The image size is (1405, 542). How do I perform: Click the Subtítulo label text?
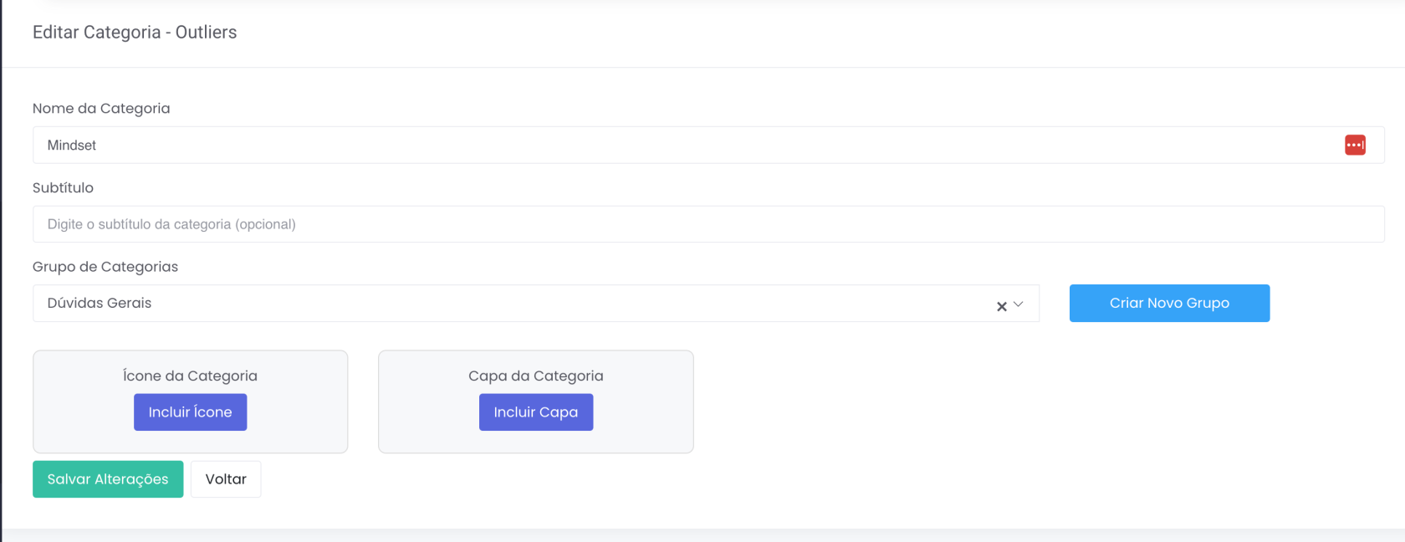tap(63, 188)
